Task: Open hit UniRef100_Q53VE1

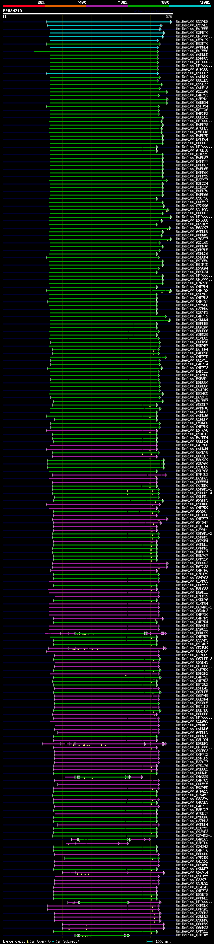Action: click(x=192, y=25)
